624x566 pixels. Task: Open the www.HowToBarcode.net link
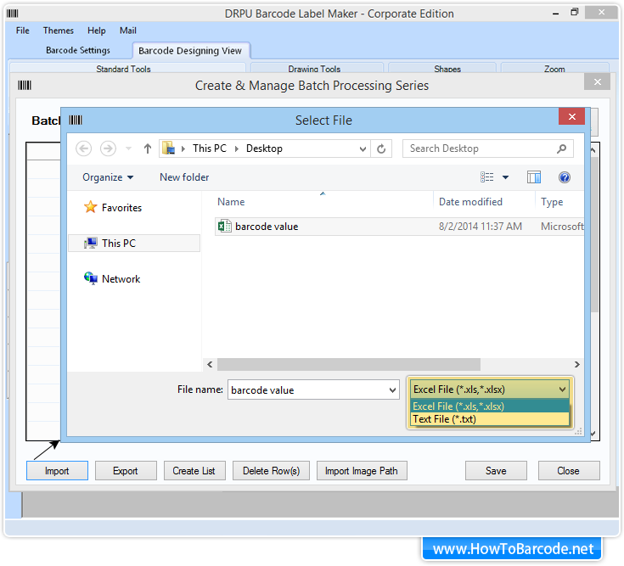pos(513,549)
